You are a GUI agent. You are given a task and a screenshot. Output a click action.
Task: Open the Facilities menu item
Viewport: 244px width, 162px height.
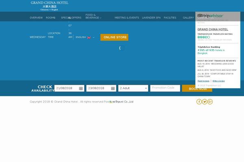click(170, 18)
